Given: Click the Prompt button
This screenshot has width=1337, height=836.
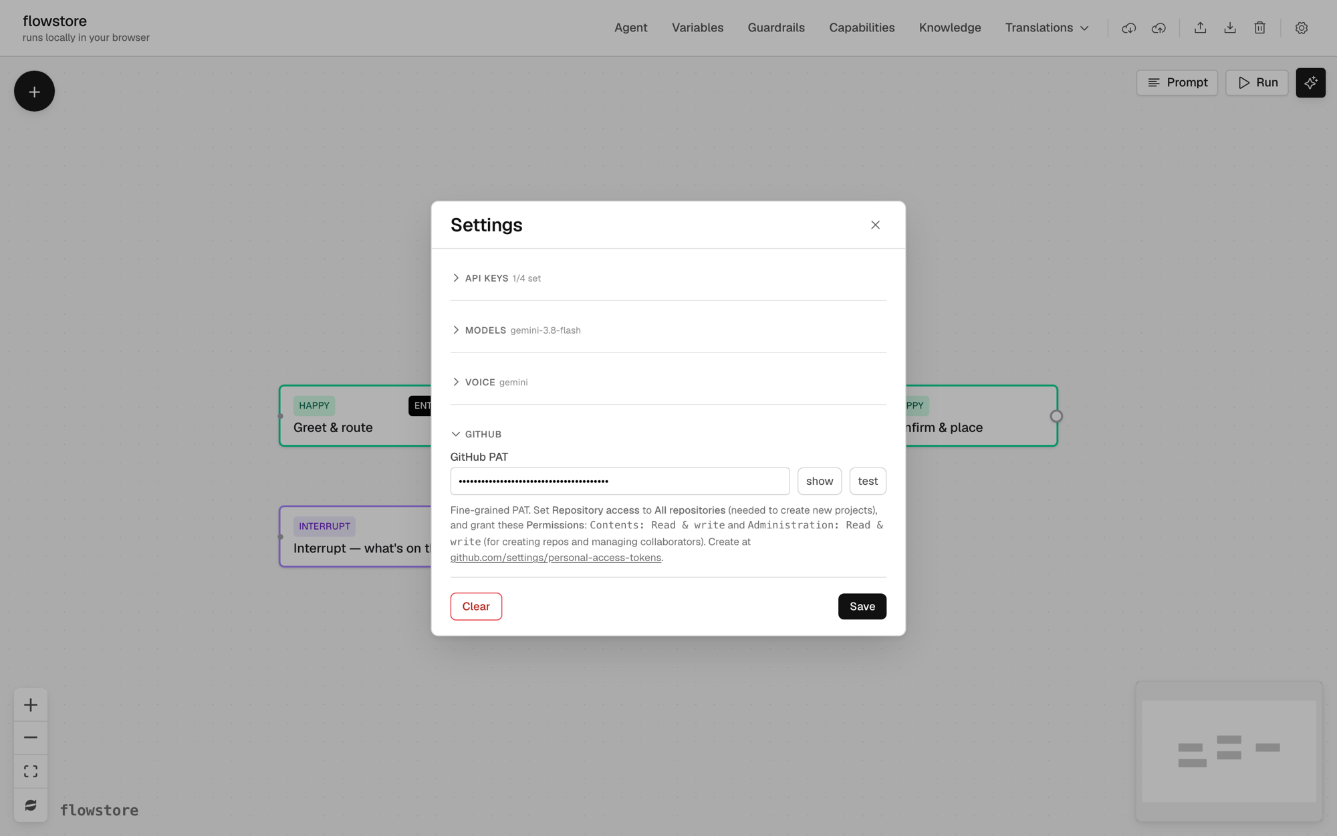Looking at the screenshot, I should [1177, 83].
